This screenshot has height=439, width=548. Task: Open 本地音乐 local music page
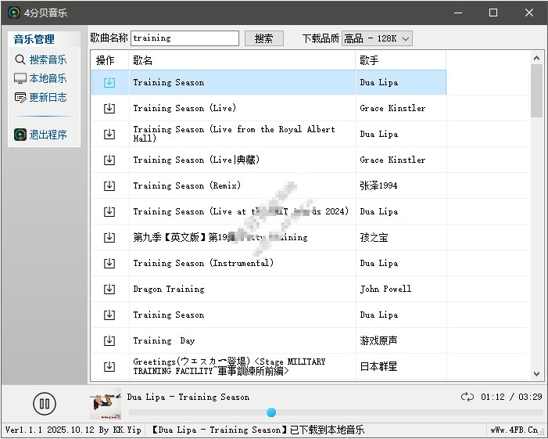[41, 78]
